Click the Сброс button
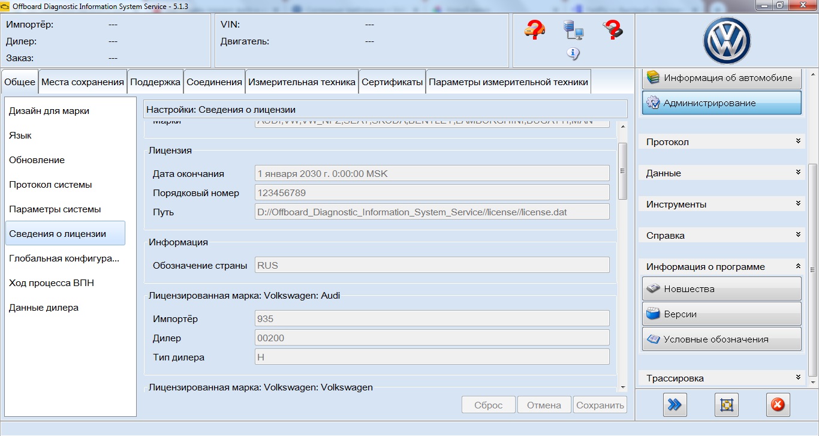Viewport: 819px width, 436px height. pos(488,405)
